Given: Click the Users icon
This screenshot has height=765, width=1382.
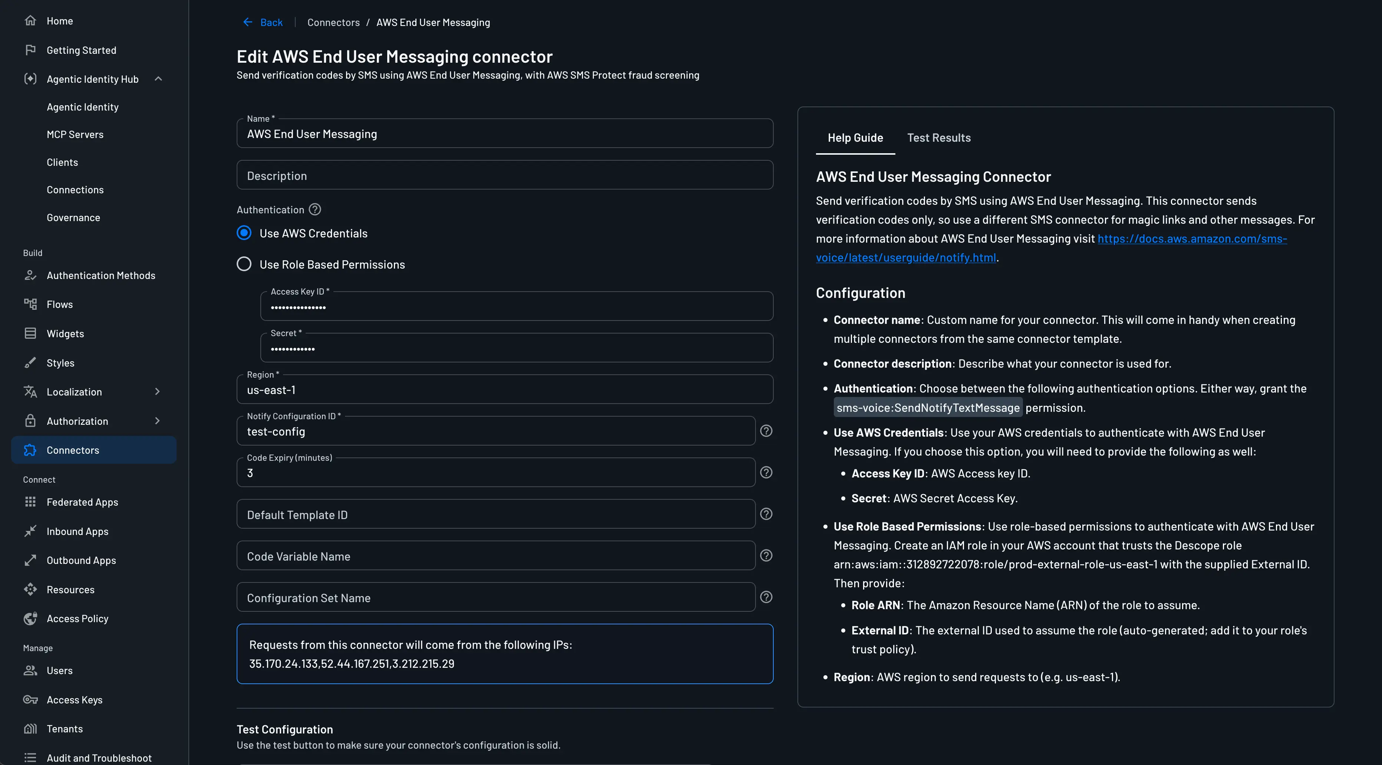Looking at the screenshot, I should [x=30, y=670].
